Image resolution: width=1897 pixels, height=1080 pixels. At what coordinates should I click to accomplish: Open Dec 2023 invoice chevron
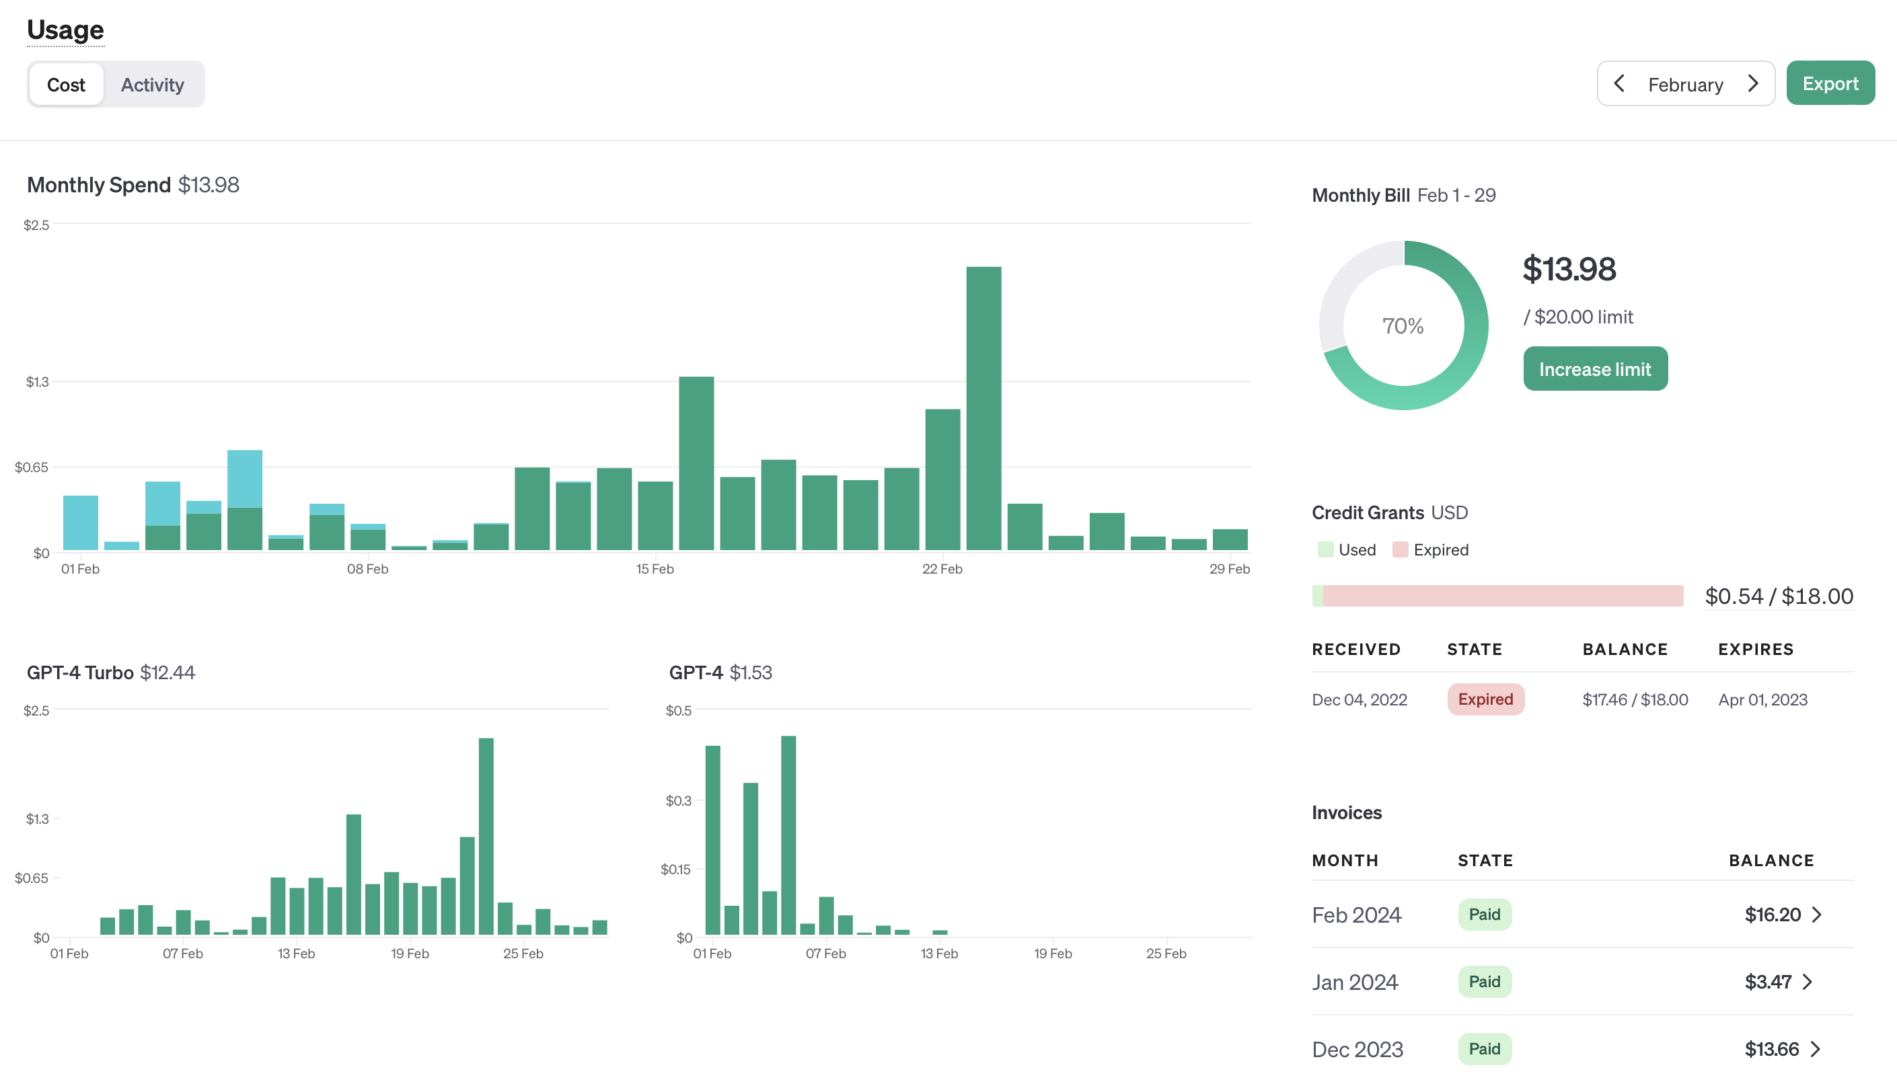(x=1816, y=1049)
